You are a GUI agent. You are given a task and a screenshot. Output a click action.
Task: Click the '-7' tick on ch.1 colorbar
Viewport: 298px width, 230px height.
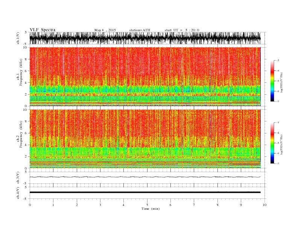coord(277,101)
